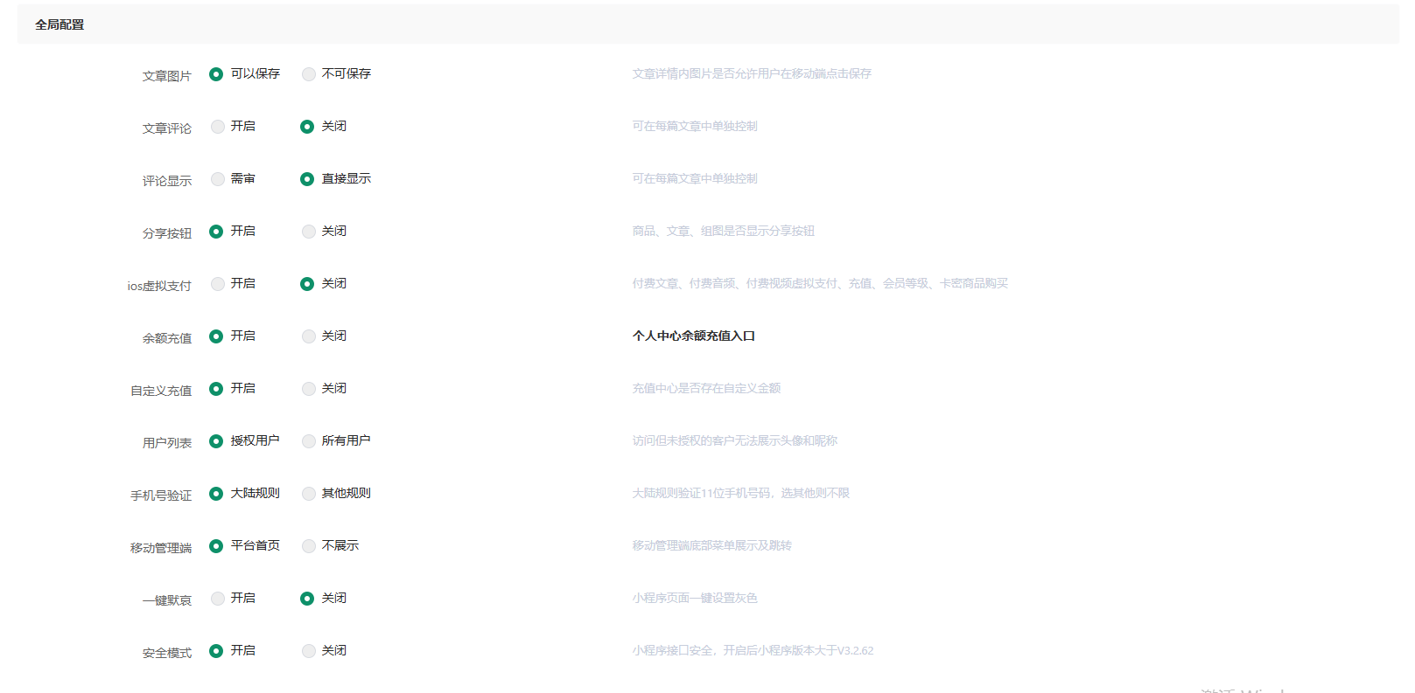The height and width of the screenshot is (693, 1415).
Task: Click the 全局配置 section header
Action: [60, 24]
